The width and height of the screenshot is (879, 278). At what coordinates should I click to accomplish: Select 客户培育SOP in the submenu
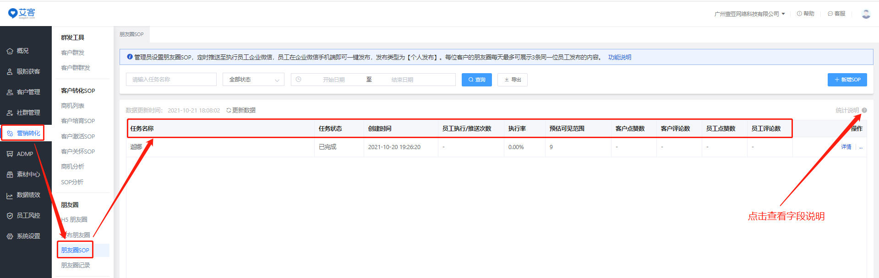[78, 121]
